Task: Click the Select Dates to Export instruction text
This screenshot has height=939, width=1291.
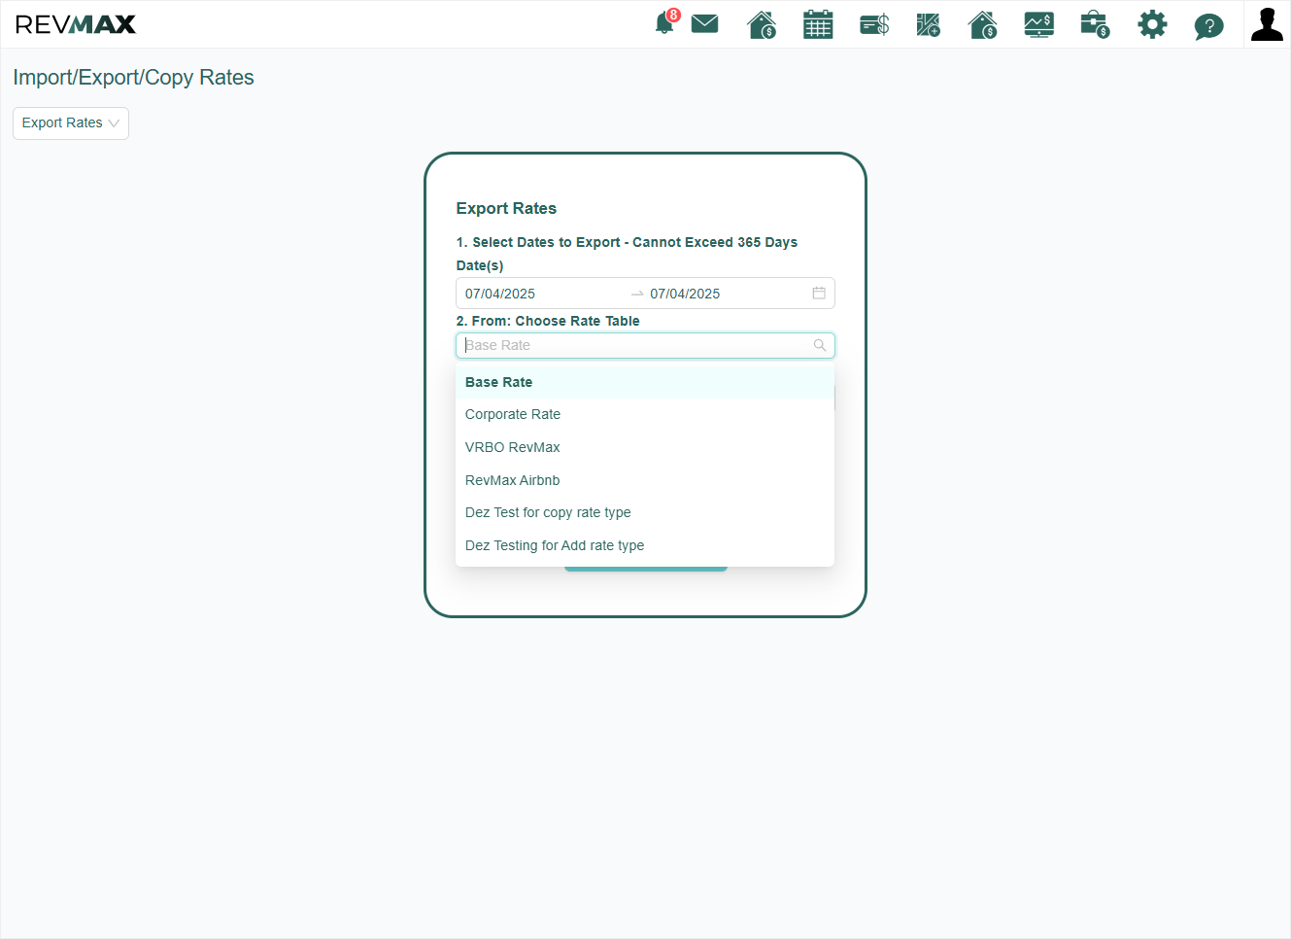Action: (x=627, y=242)
